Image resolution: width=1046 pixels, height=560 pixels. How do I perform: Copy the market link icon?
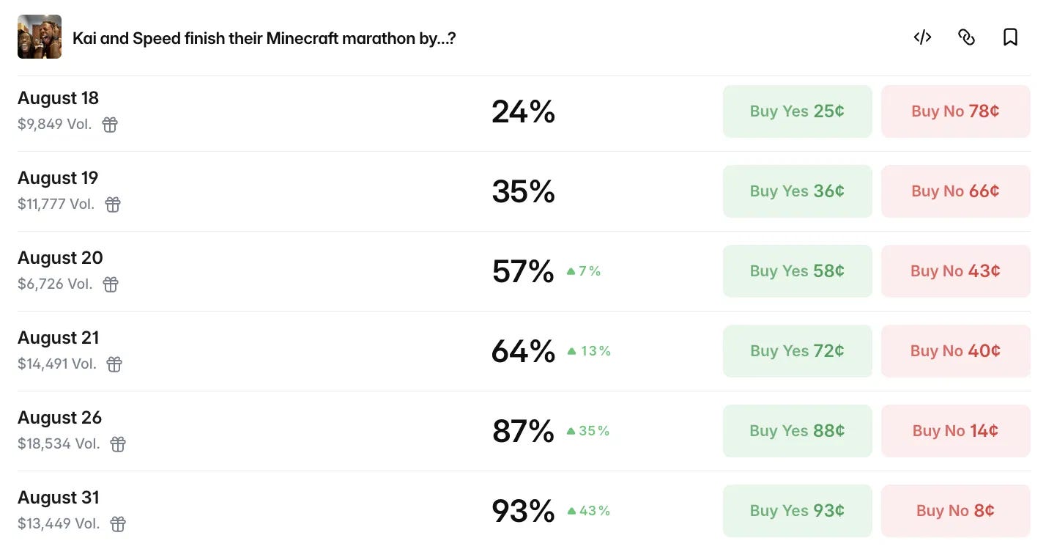pyautogui.click(x=966, y=37)
